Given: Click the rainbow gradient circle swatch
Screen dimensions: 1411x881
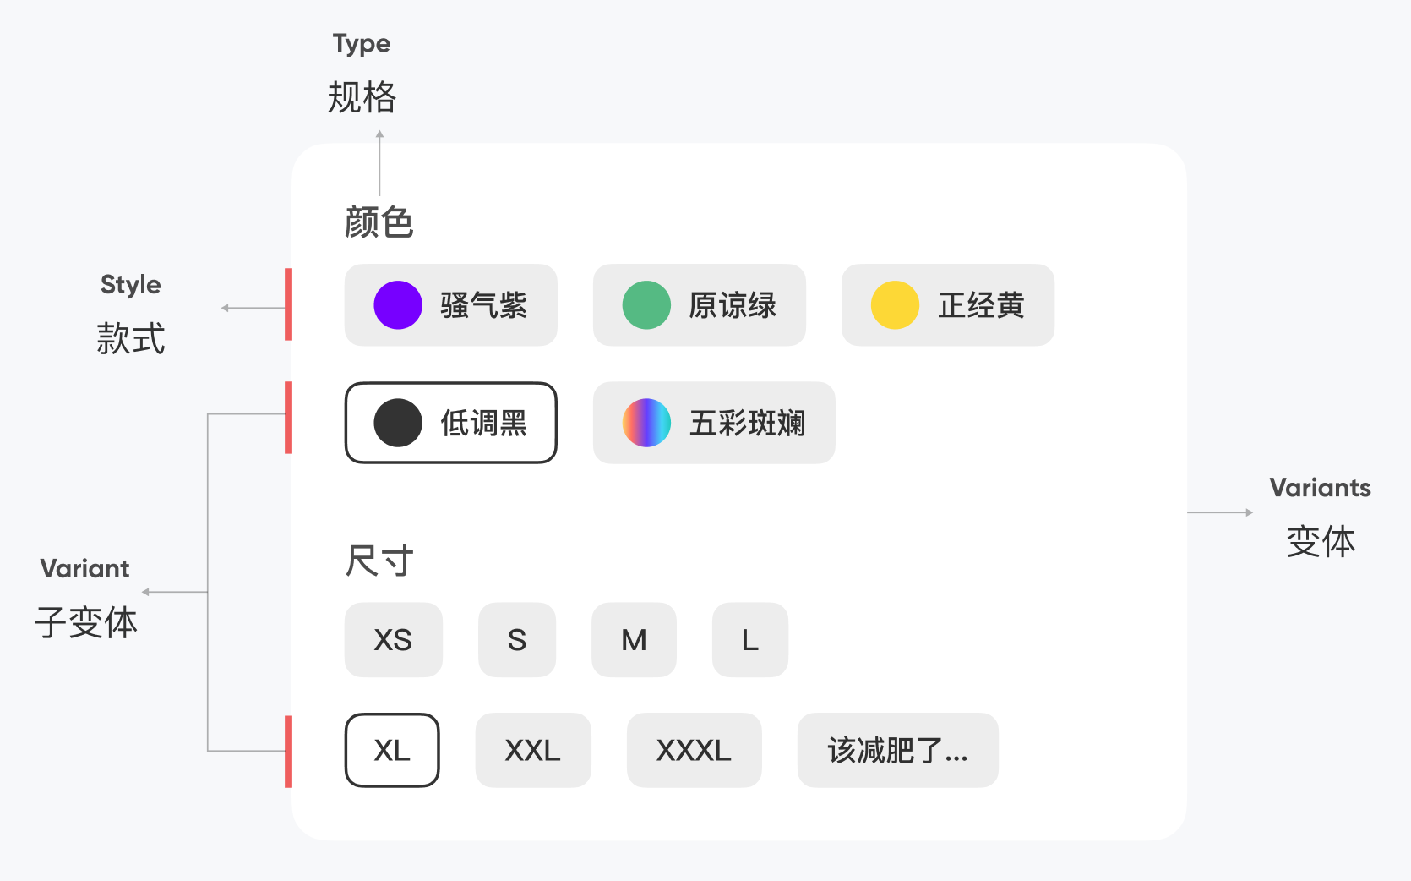Looking at the screenshot, I should [646, 423].
